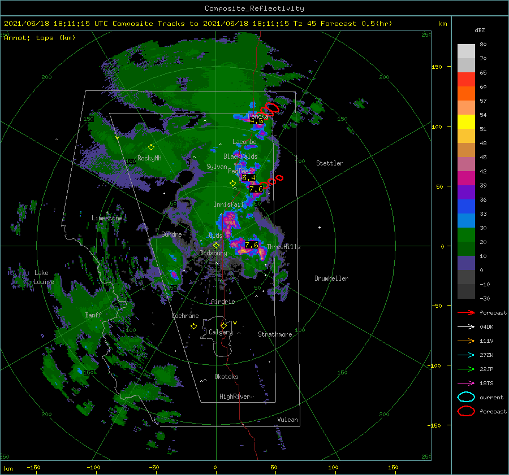The height and width of the screenshot is (475, 509).
Task: Click the Drumheller label on map
Action: (x=331, y=278)
